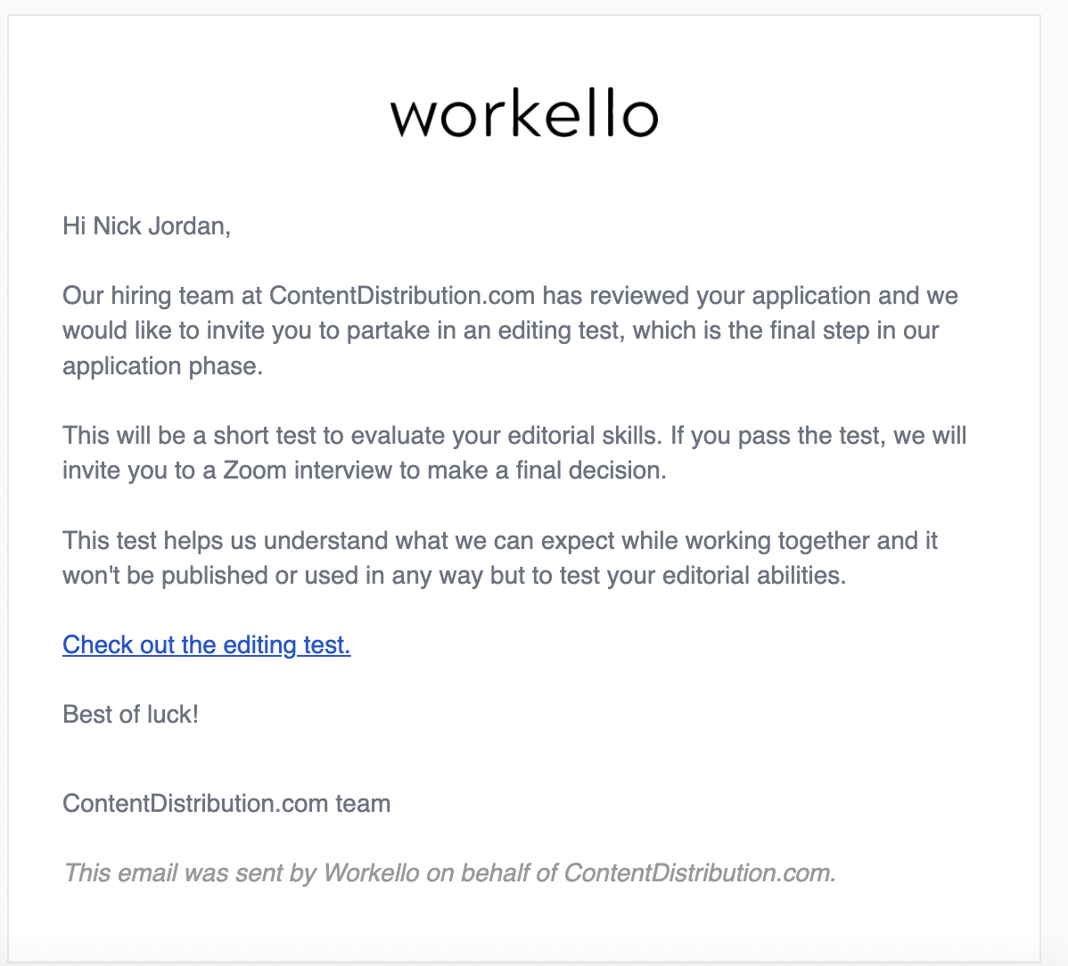Click the 'Hi Nick Jordan,' greeting line
The height and width of the screenshot is (966, 1068).
point(147,226)
